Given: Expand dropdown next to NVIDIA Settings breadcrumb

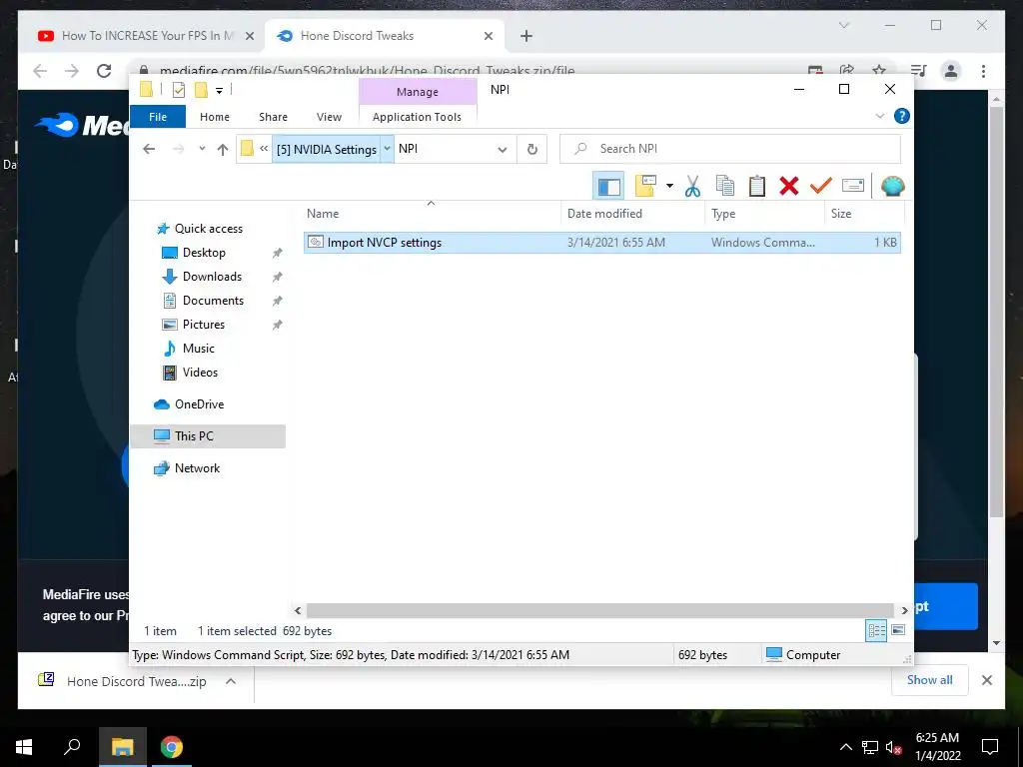Looking at the screenshot, I should pos(387,150).
